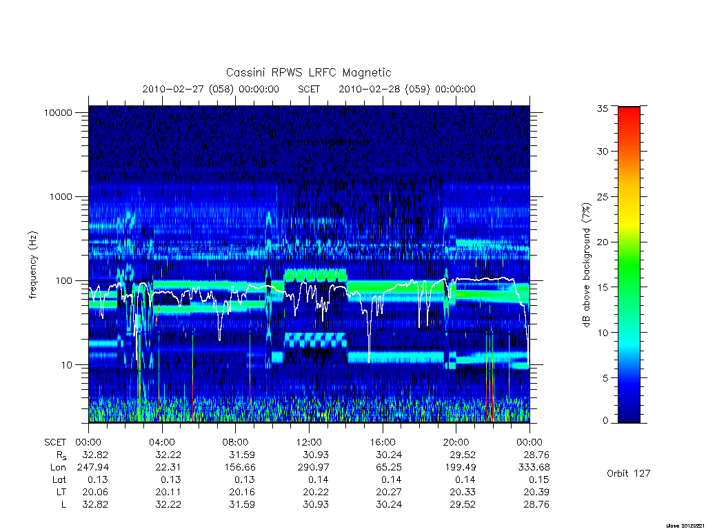Screen dimensions: 706x529
Task: Click the 20:00 SCET time tick label
Action: (456, 443)
